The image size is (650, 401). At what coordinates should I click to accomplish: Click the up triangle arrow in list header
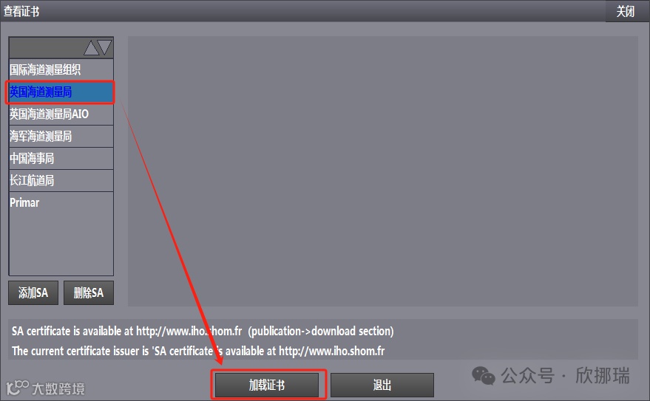[91, 48]
